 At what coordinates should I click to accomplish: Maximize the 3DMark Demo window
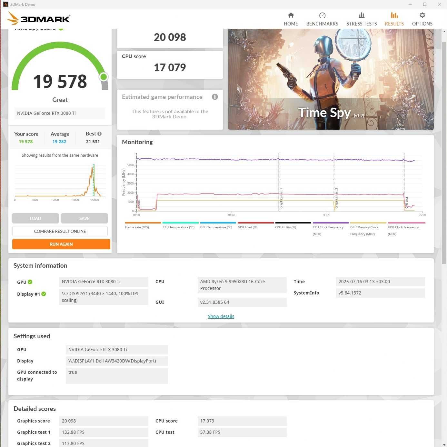tap(425, 4)
